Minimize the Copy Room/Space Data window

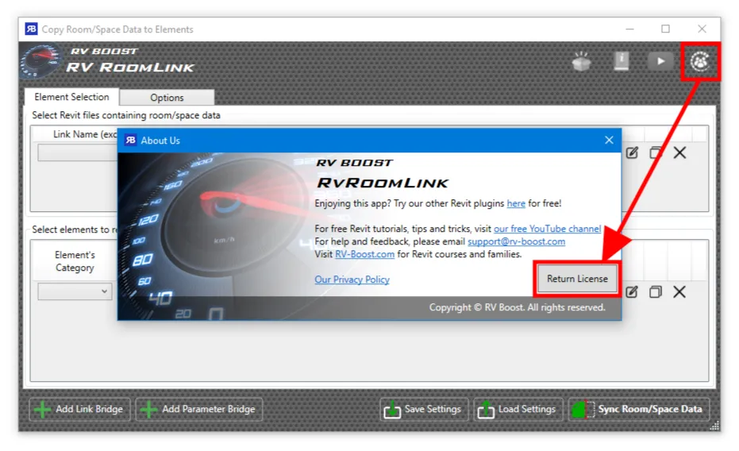click(x=629, y=29)
